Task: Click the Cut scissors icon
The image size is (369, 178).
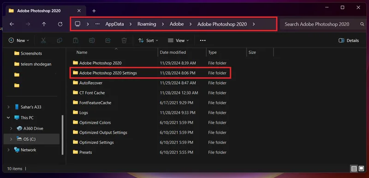Action: [43, 40]
